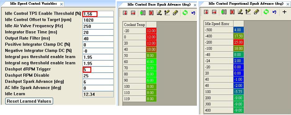Edit the Idle Control TPS Enable Threshold field
Image resolution: width=291 pixels, height=115 pixels.
tap(98, 14)
